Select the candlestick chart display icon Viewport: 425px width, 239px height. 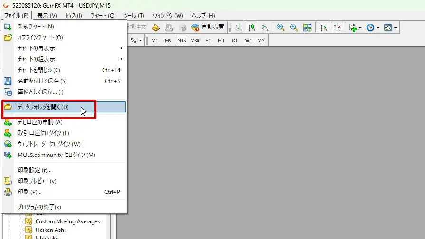click(x=251, y=28)
